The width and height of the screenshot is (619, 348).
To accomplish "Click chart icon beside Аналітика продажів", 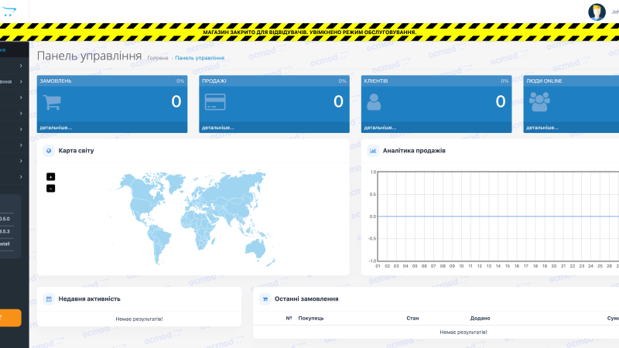I will point(373,151).
